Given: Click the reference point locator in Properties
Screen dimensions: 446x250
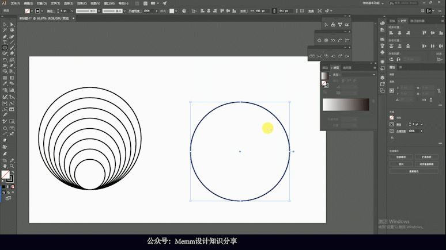Looking at the screenshot, I should (392, 91).
